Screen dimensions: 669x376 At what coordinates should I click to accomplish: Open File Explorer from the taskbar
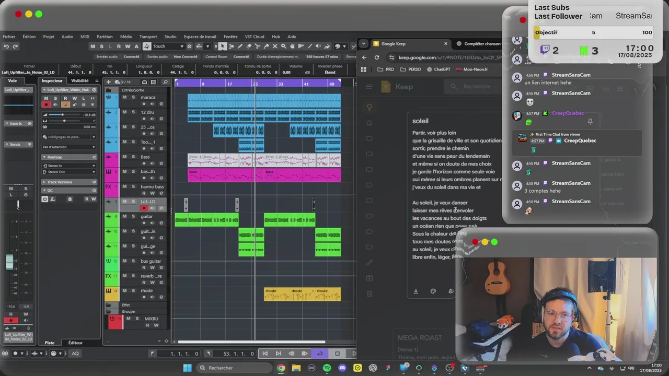pos(296,368)
